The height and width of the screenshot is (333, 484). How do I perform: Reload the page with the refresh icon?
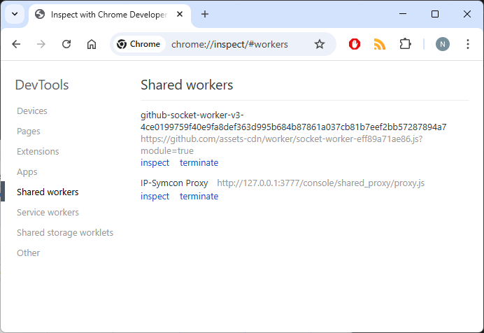66,44
